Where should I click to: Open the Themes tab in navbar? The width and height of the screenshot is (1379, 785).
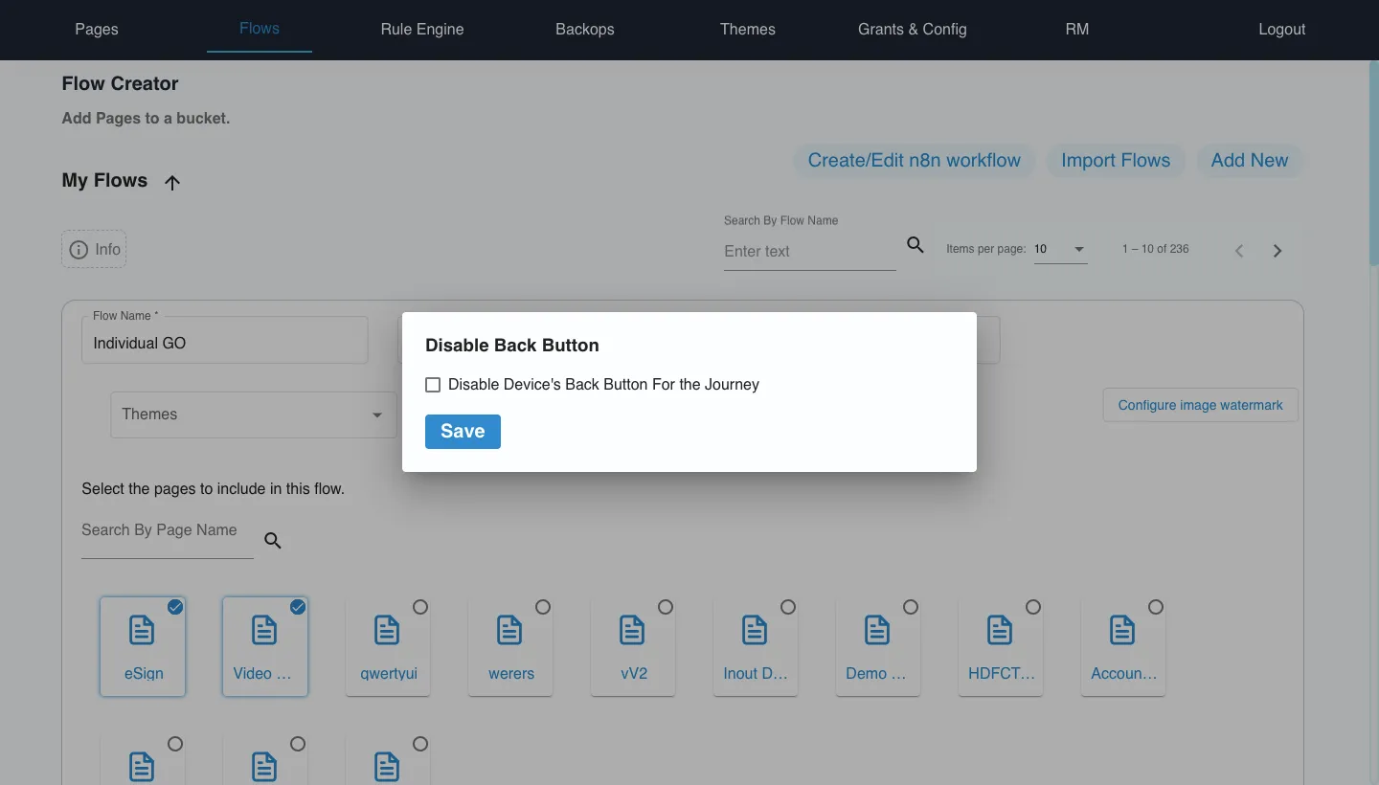(x=748, y=29)
